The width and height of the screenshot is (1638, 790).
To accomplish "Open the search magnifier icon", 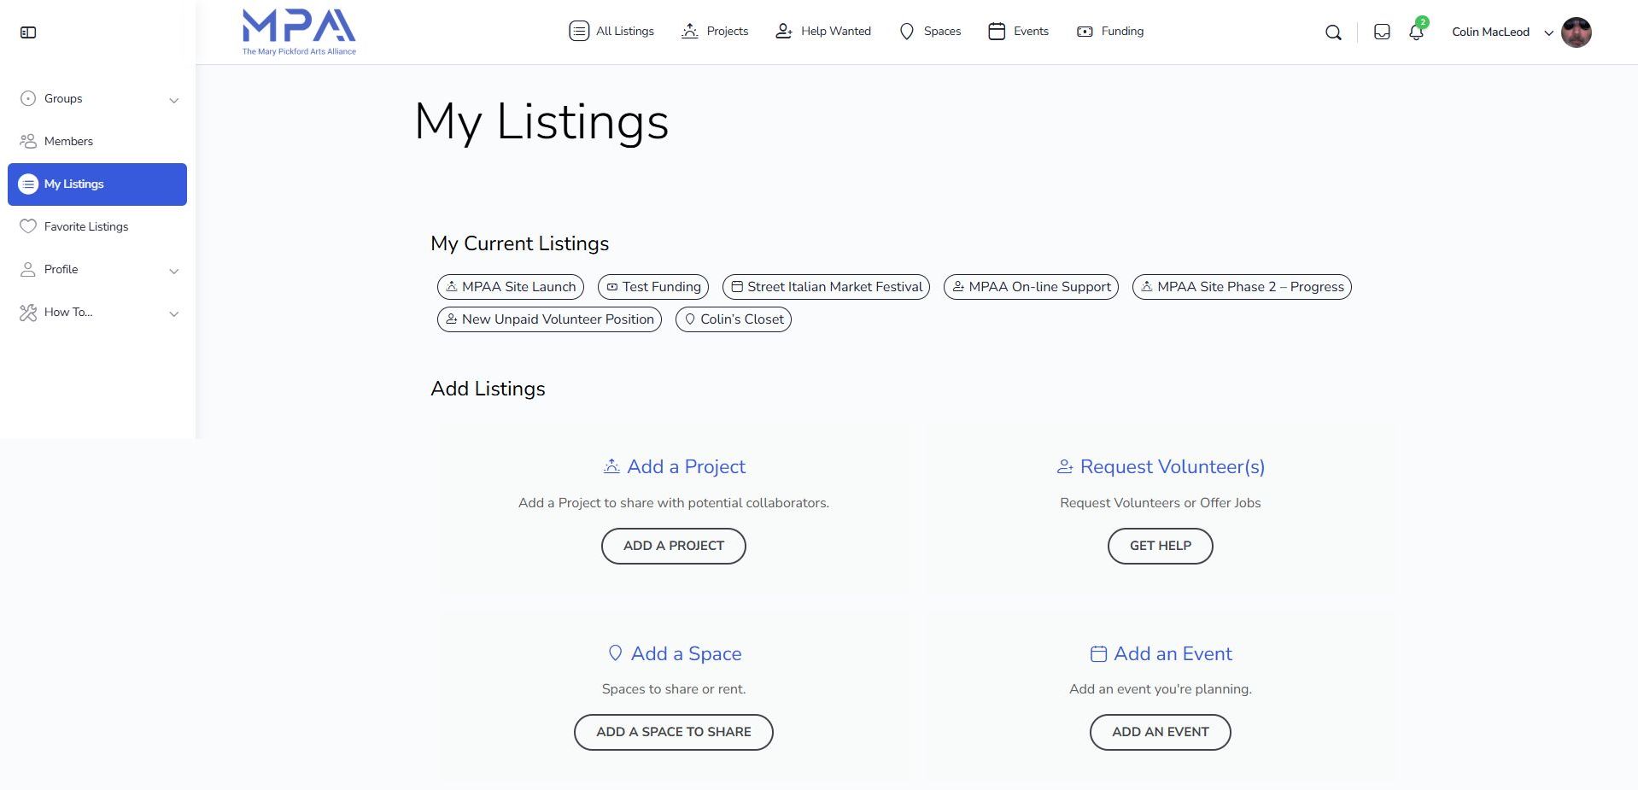I will [1333, 32].
